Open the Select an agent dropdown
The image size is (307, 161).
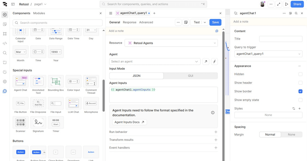155,61
